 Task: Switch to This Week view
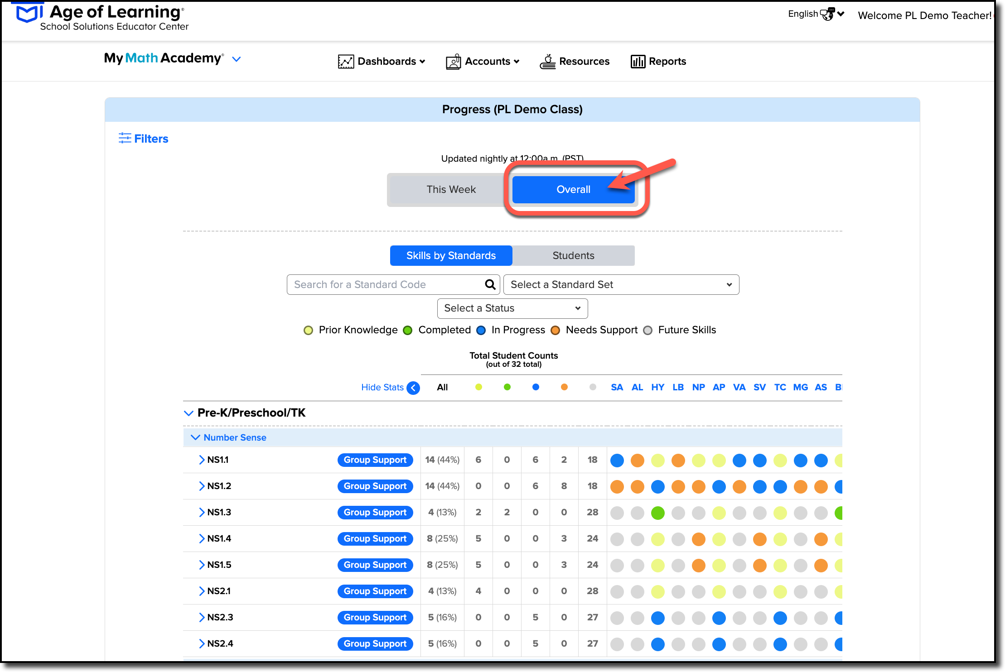pyautogui.click(x=451, y=189)
